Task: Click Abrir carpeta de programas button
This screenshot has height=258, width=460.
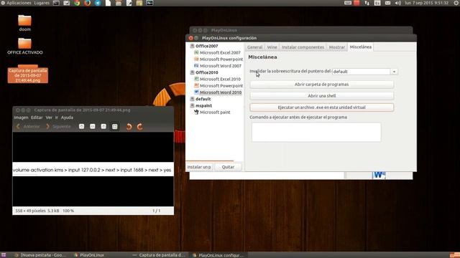Action: pyautogui.click(x=321, y=85)
